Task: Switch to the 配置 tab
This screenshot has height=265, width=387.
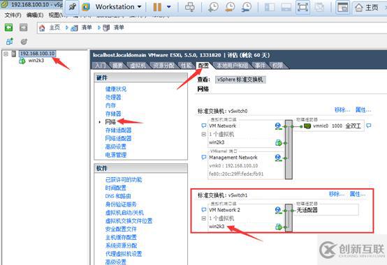Action: coord(203,66)
